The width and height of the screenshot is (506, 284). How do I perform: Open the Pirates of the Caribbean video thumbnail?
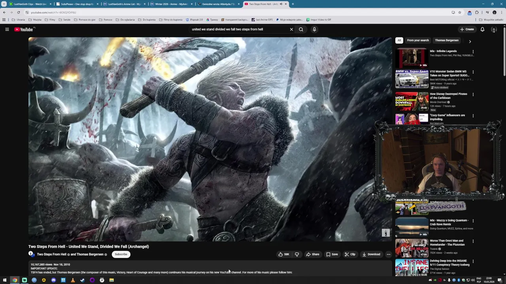(412, 101)
